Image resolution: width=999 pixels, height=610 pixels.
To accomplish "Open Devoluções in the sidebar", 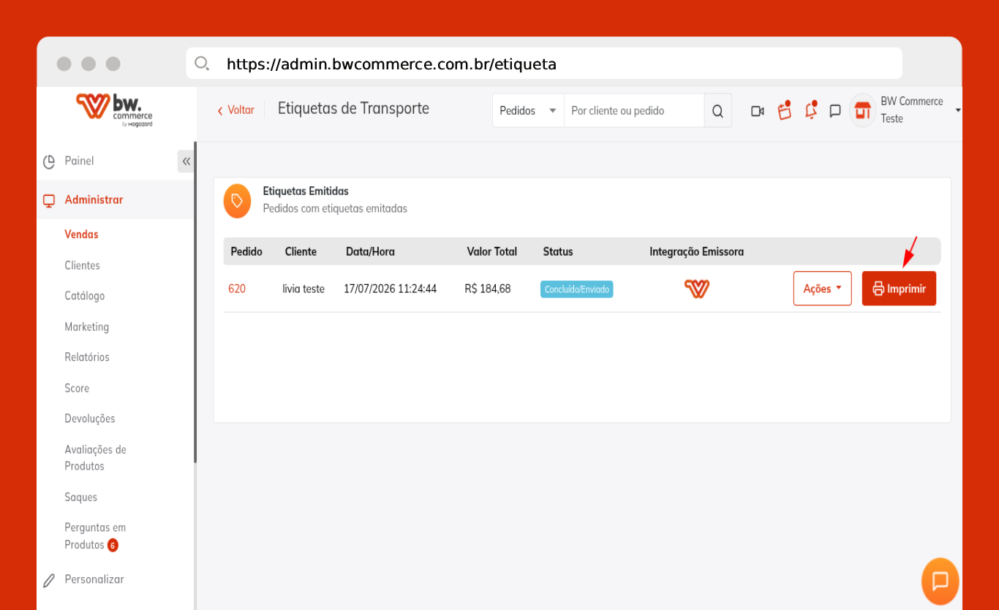I will (90, 419).
